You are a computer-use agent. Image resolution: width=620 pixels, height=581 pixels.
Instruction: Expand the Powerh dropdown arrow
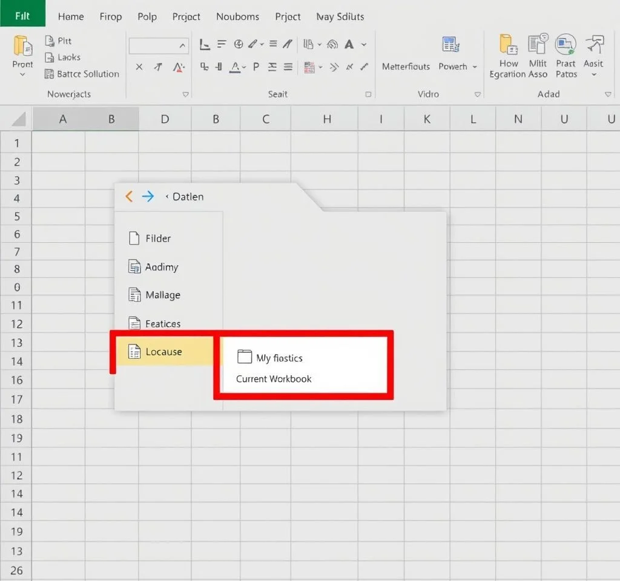click(x=475, y=67)
